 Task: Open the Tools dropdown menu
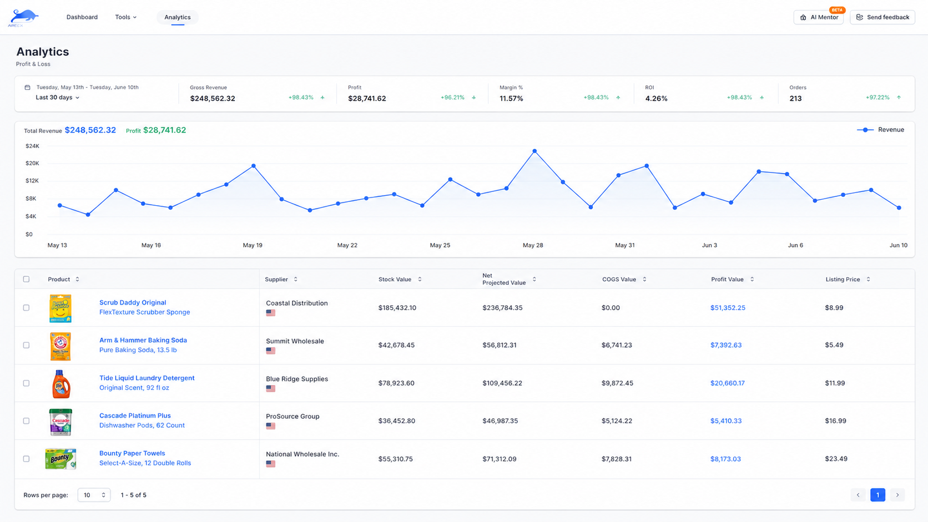(x=125, y=17)
